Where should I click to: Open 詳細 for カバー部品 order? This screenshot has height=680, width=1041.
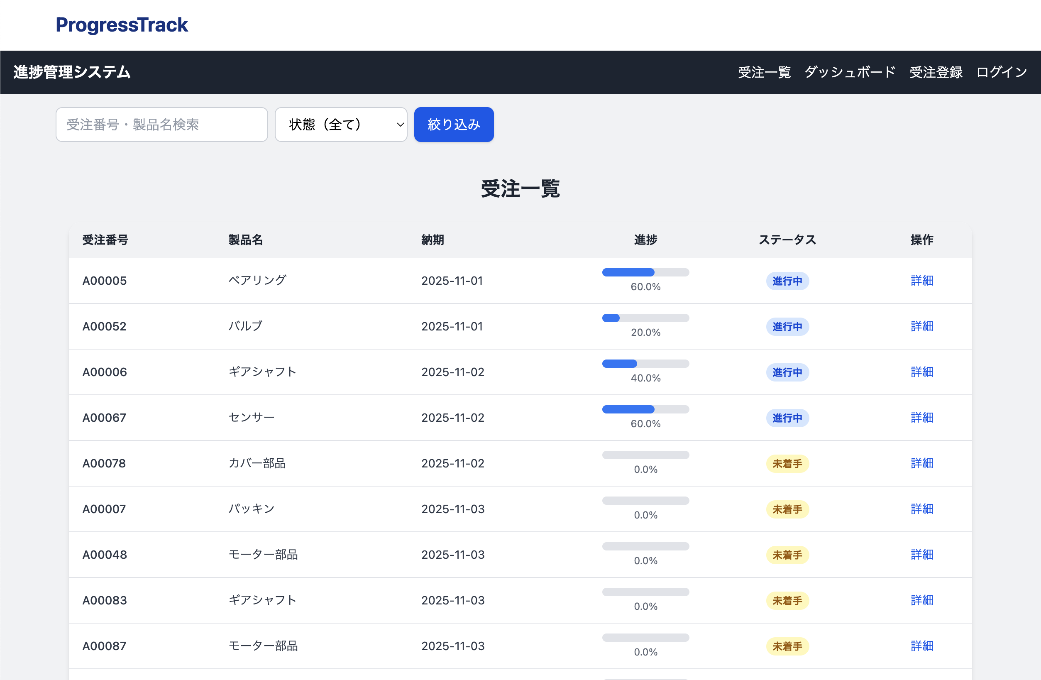tap(921, 463)
